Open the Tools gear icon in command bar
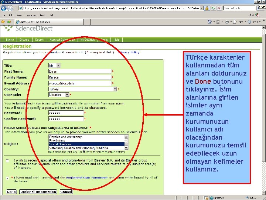266x200 pixels. [x=249, y=22]
